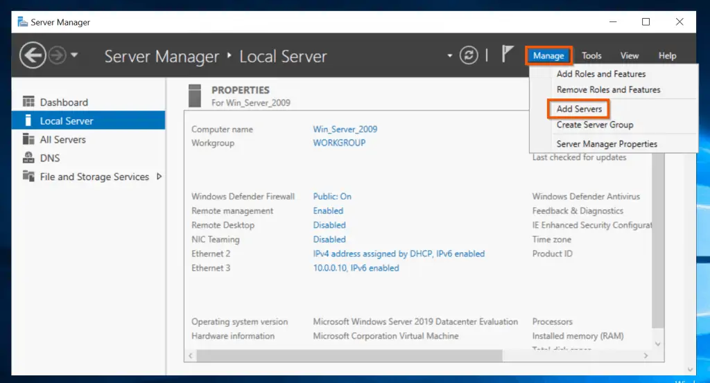
Task: Click the Local Server sidebar icon
Action: pyautogui.click(x=28, y=121)
